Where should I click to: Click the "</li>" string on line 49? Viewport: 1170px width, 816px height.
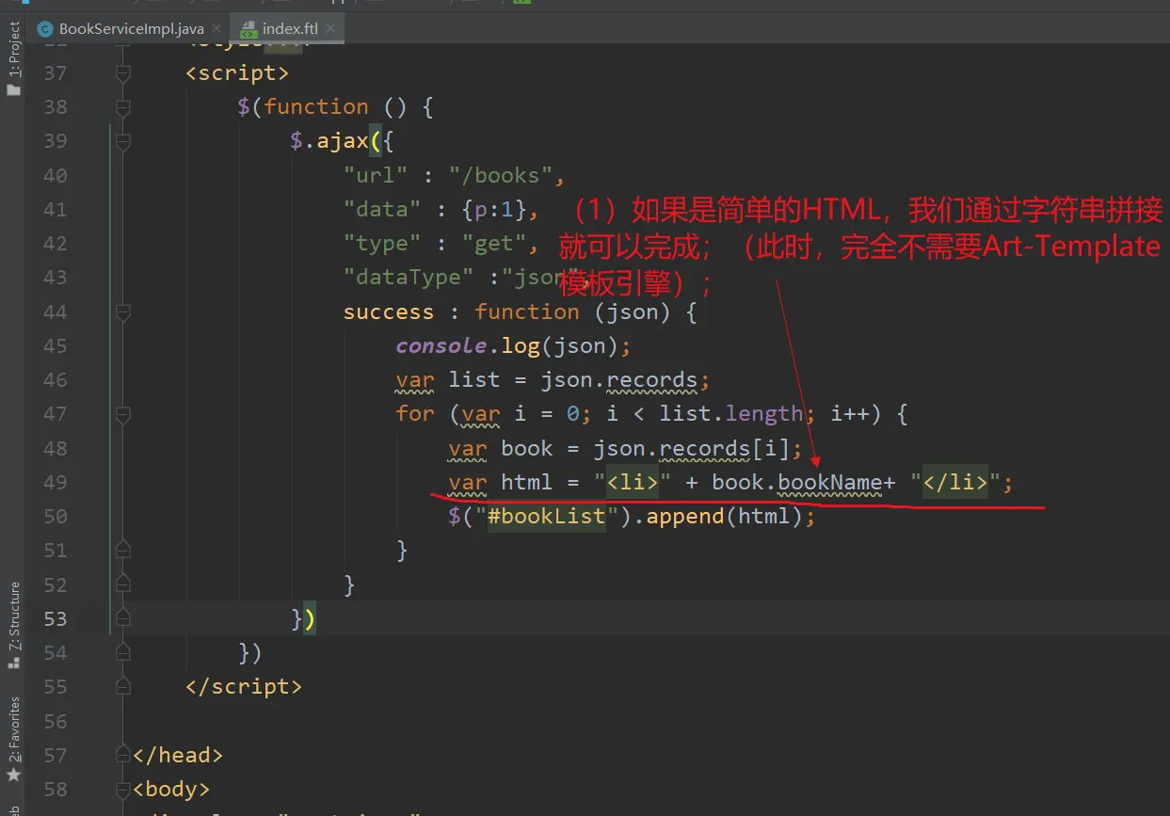click(955, 482)
